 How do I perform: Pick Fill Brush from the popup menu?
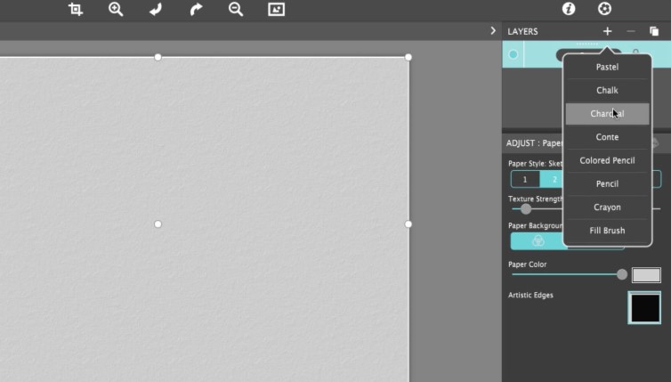click(x=607, y=231)
